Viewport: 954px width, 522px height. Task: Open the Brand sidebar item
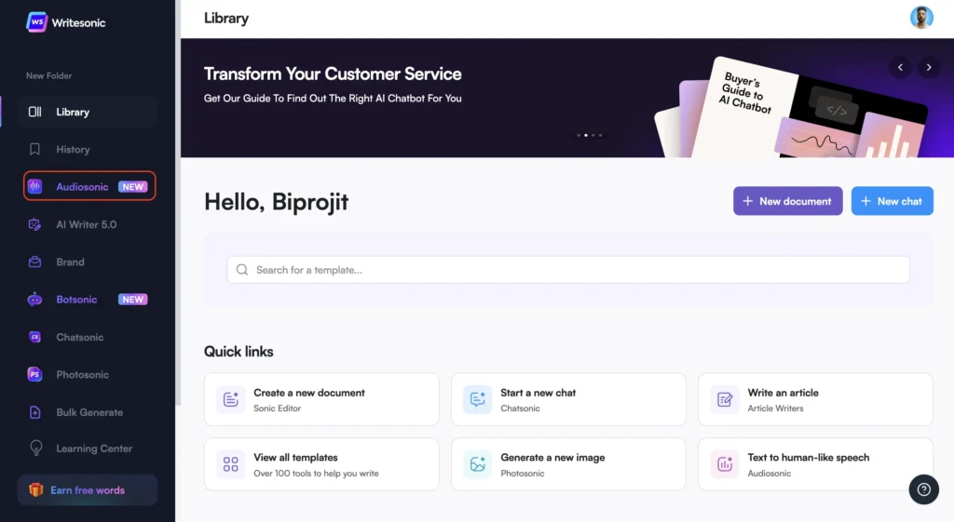(x=70, y=262)
